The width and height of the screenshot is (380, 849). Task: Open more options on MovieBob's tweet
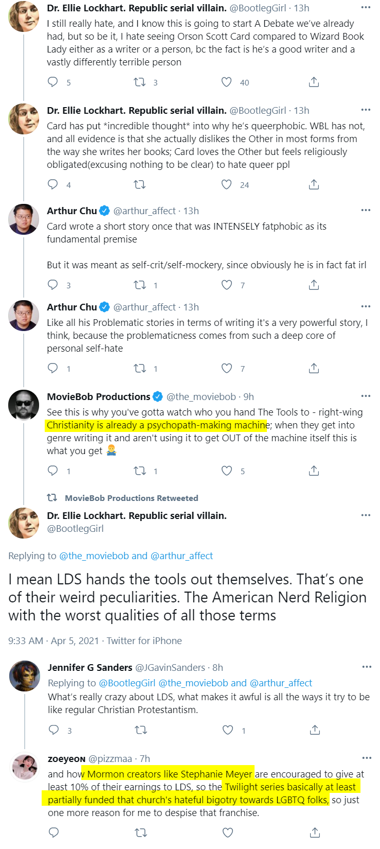pos(366,396)
